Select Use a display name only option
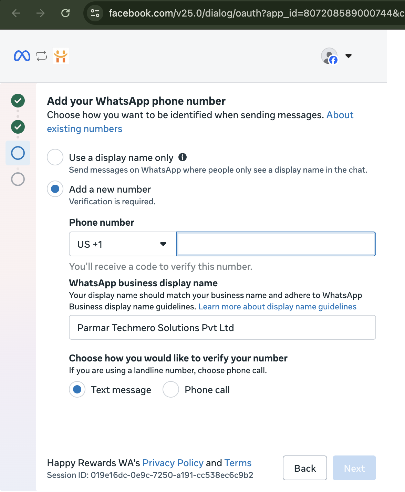 pos(55,157)
